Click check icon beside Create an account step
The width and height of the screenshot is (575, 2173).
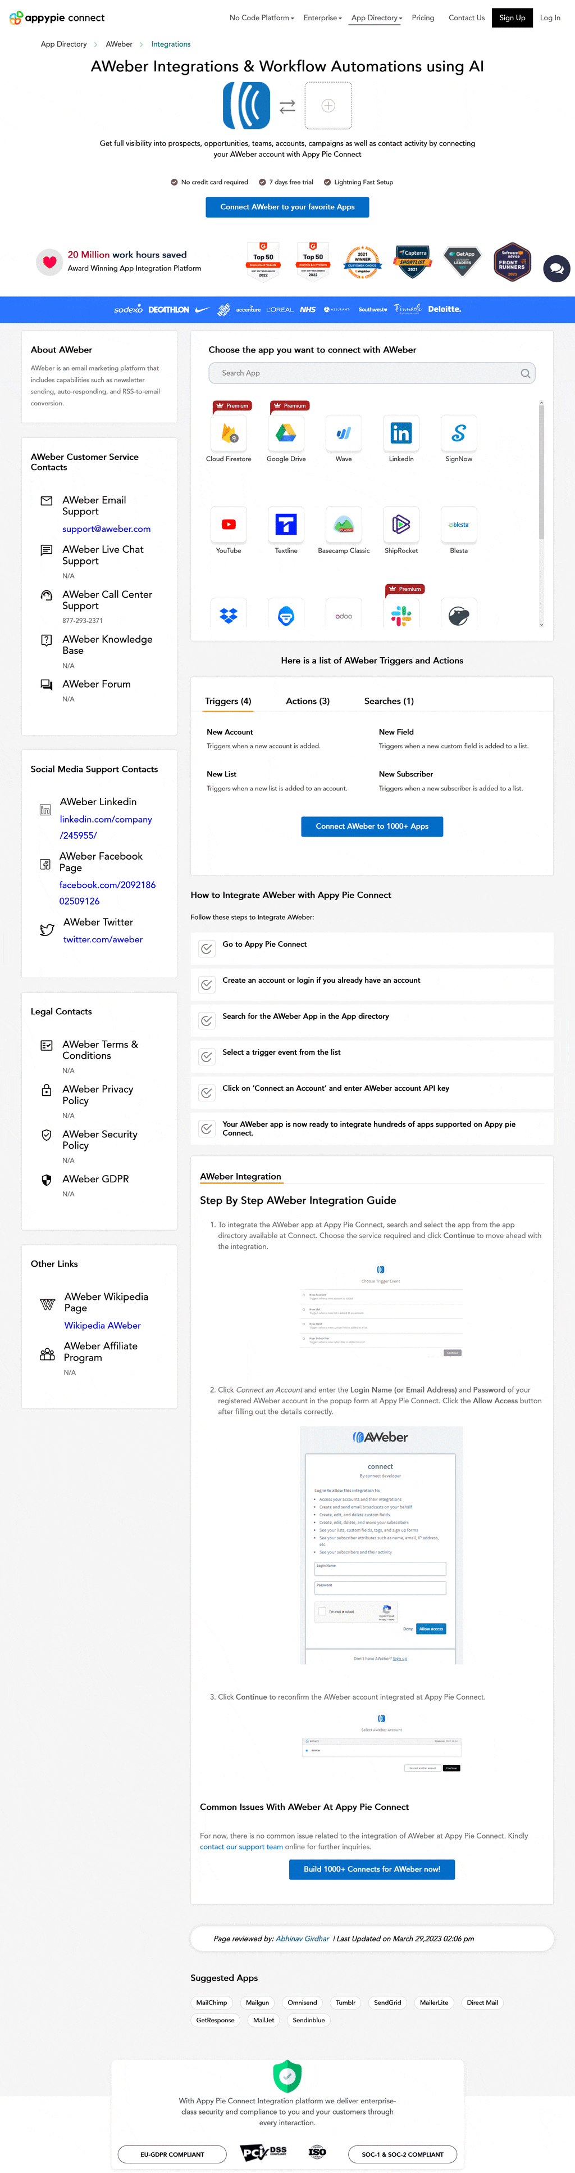pos(207,984)
